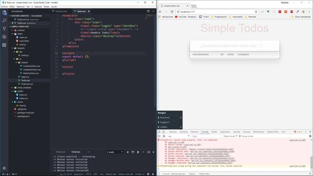Open the terminal selector node dropdown
This screenshot has height=176, width=313.
click(x=115, y=152)
